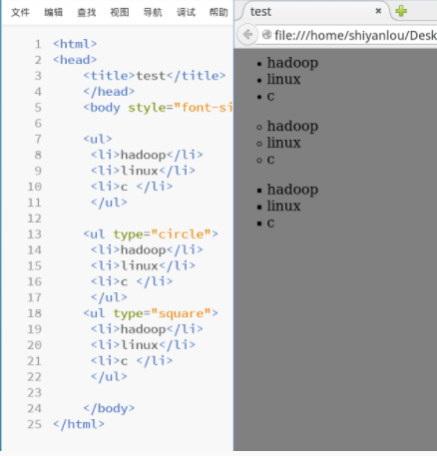Go back with the browser back arrow
The height and width of the screenshot is (456, 437).
coord(247,34)
